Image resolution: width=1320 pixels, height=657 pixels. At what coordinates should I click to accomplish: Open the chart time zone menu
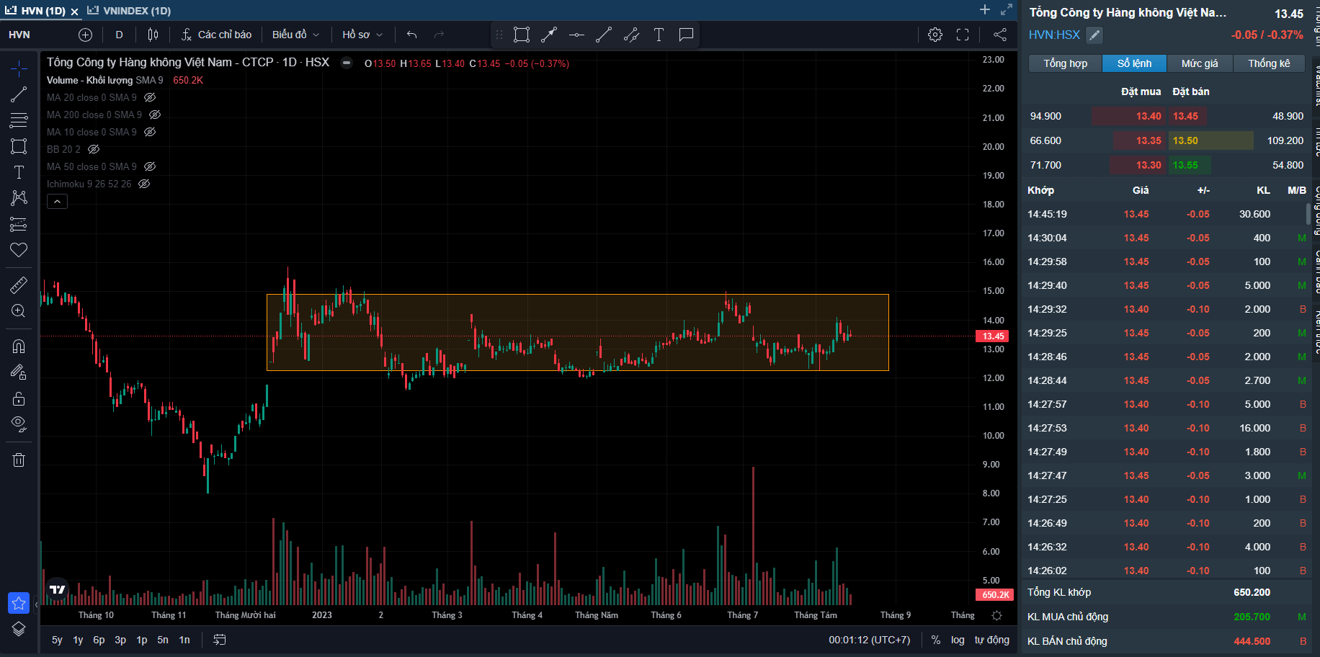[869, 640]
